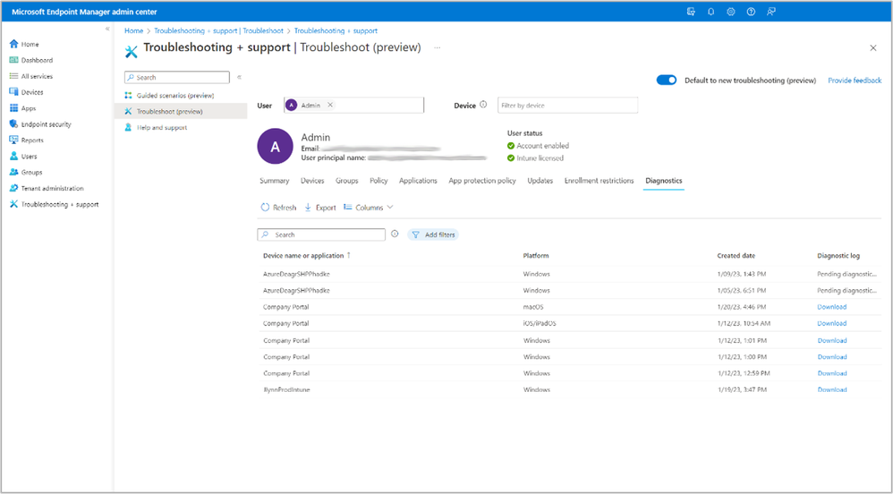893x494 pixels.
Task: Open All services in the sidebar
Action: [31, 76]
